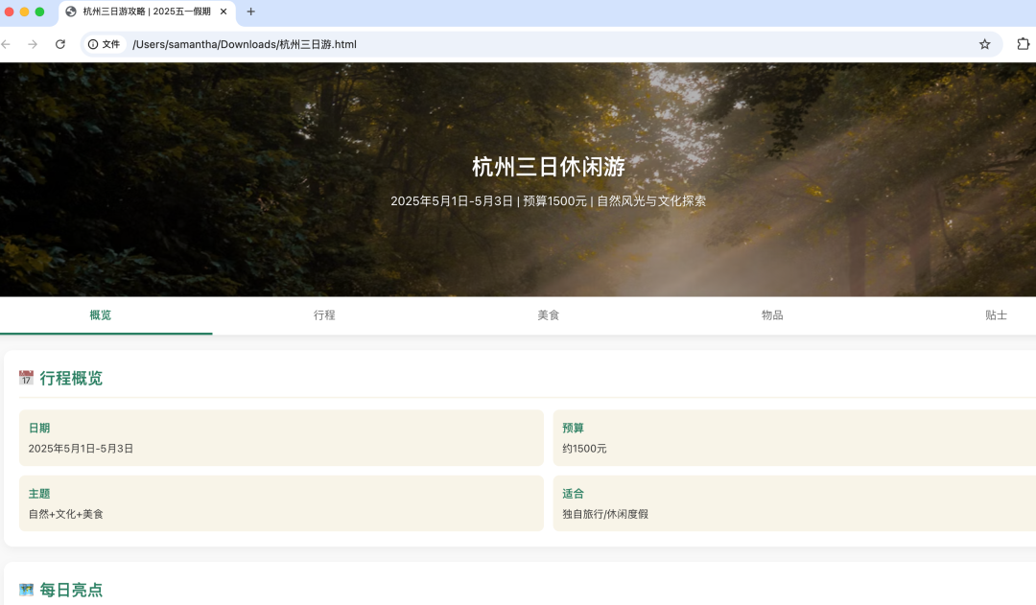Switch to the 概览 tab
This screenshot has height=605, width=1036.
(101, 315)
